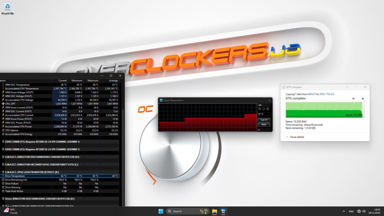The image size is (384, 216).
Task: Click the Auto Fit button
Action: pos(264,120)
